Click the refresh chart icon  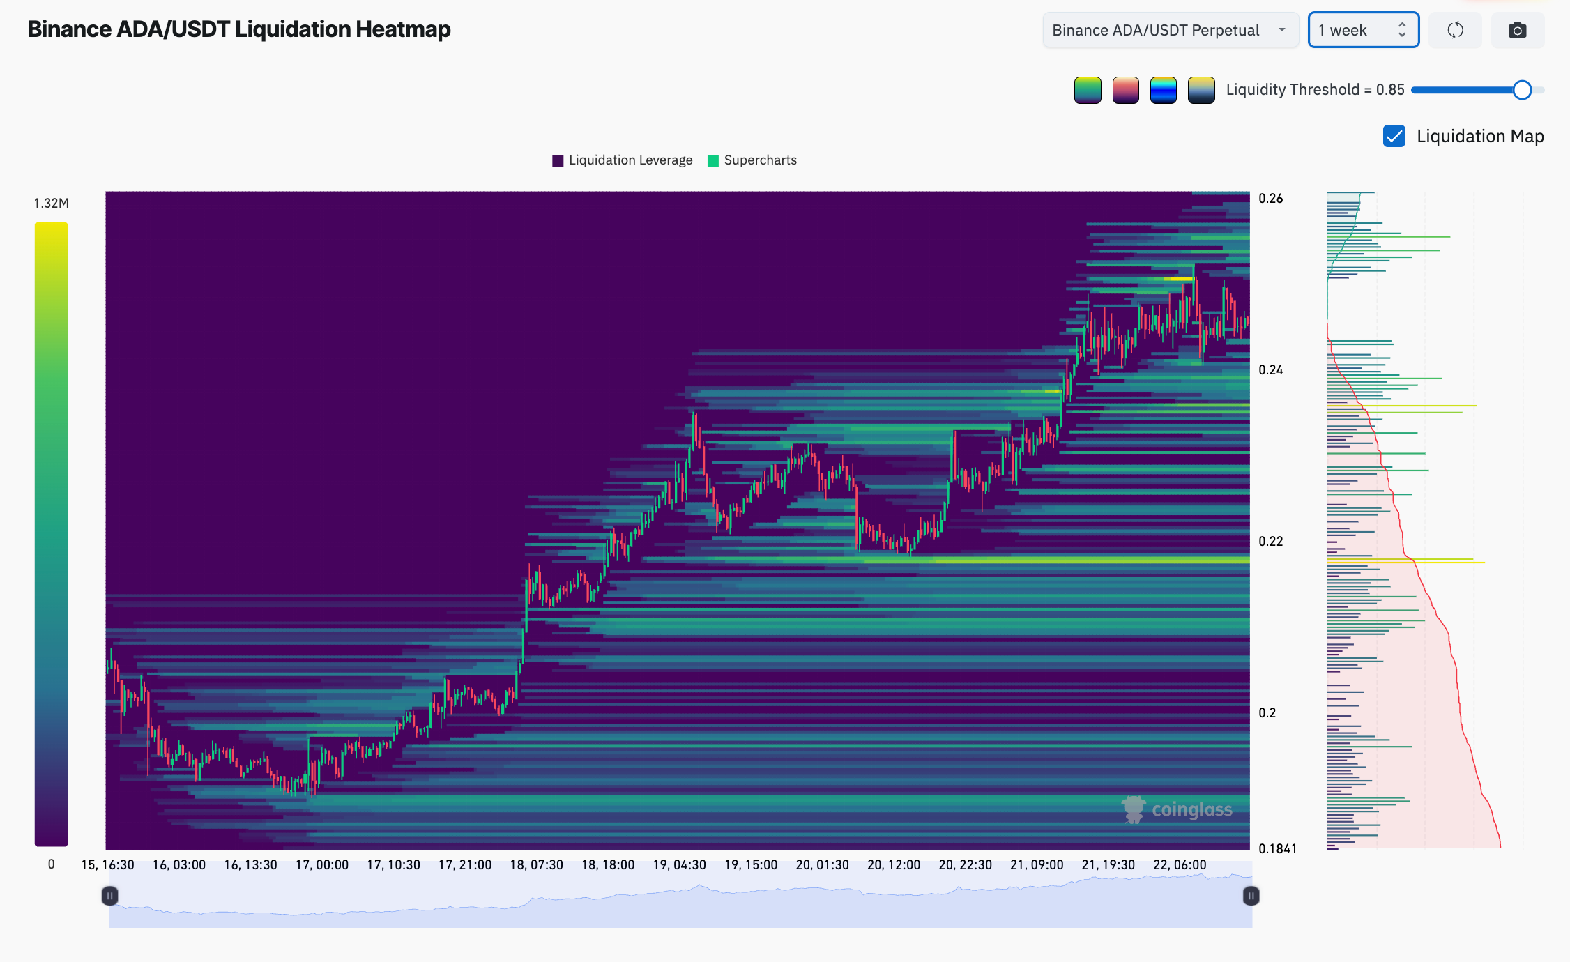tap(1455, 30)
